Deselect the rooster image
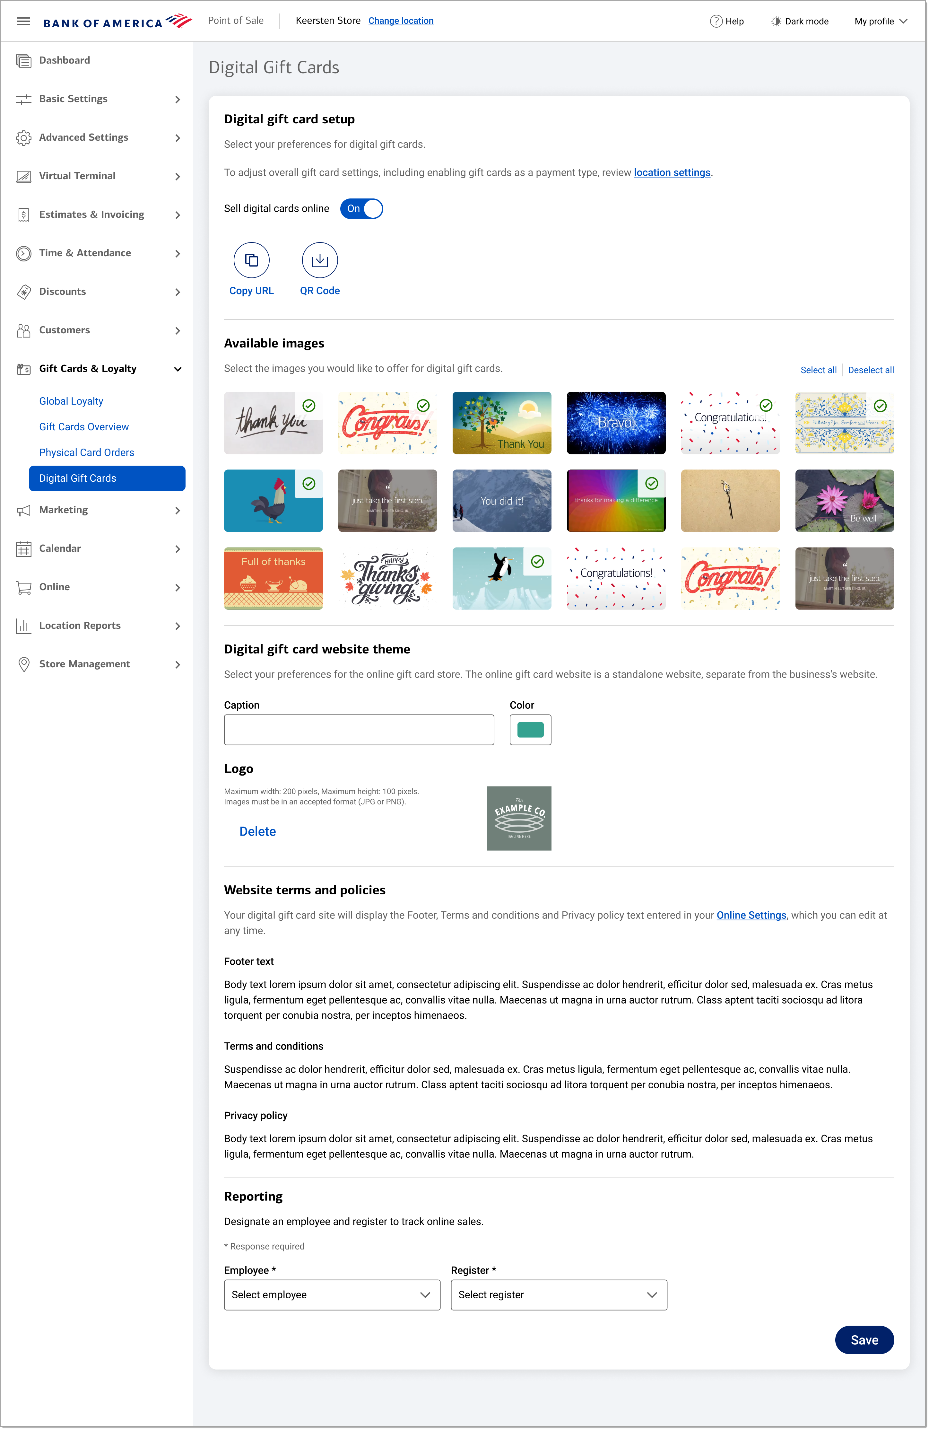929x1430 pixels. point(273,501)
